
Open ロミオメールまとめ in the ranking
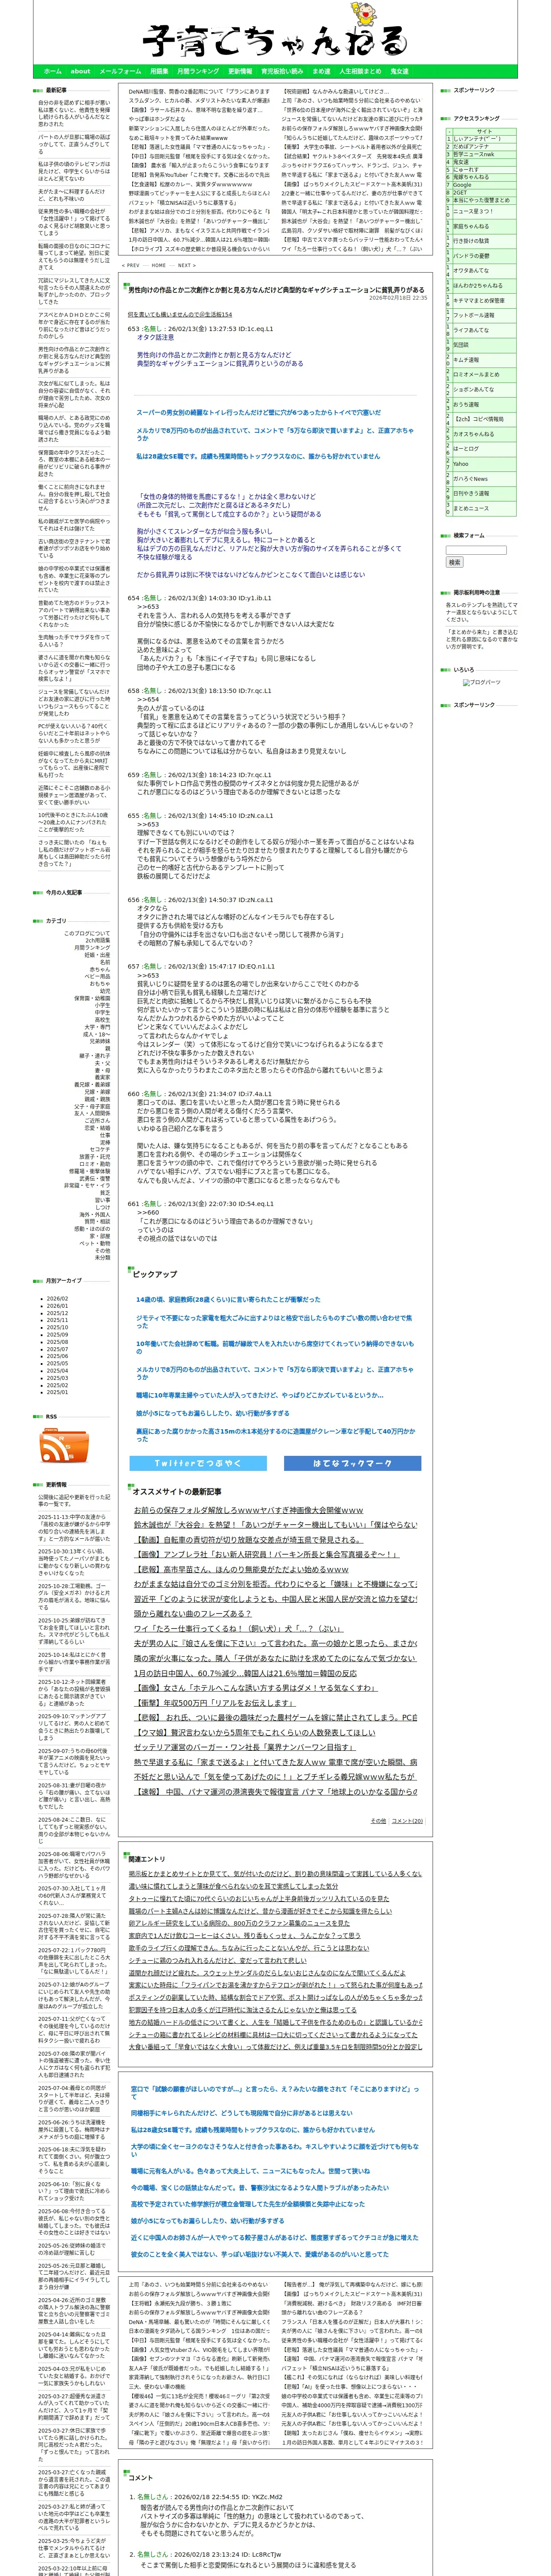point(476,374)
